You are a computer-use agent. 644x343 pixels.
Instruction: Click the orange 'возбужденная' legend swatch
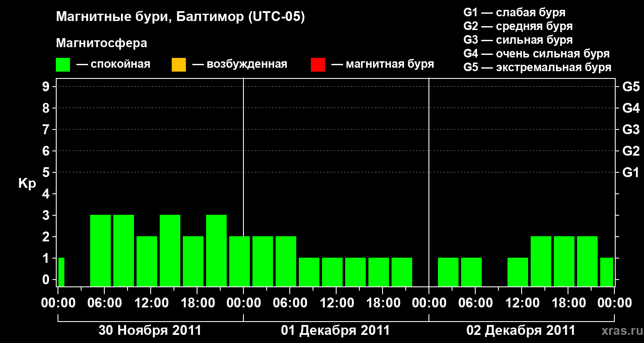coord(179,65)
